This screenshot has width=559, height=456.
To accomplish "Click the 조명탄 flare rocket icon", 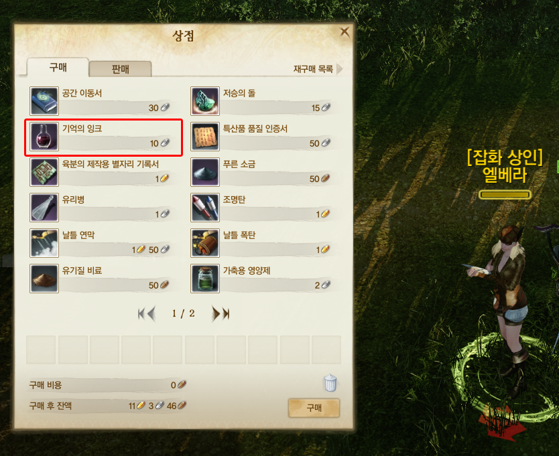I will (x=205, y=208).
